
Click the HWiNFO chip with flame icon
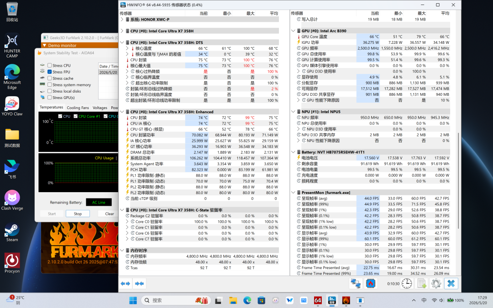pos(370,283)
